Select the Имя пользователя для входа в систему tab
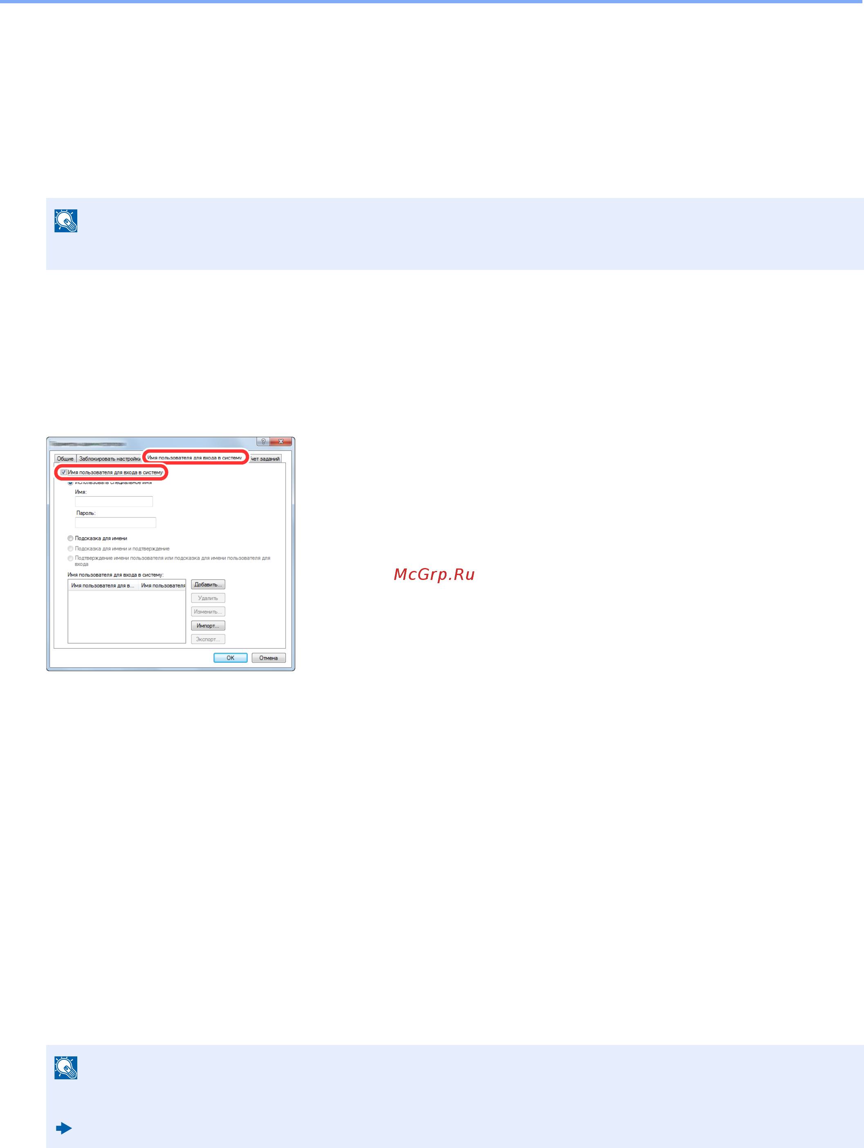Image resolution: width=864 pixels, height=1148 pixels. (195, 458)
